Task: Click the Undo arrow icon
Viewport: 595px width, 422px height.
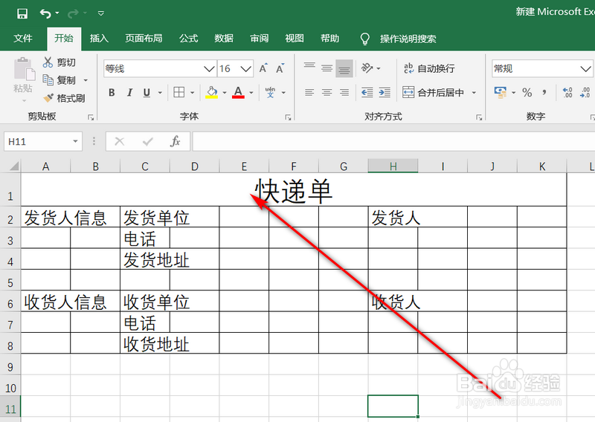Action: coord(45,13)
